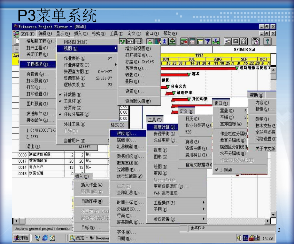Open the email envelope toolbar icon

[x=236, y=41]
